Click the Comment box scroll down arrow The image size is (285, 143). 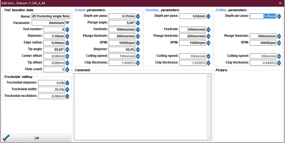pyautogui.click(x=208, y=137)
